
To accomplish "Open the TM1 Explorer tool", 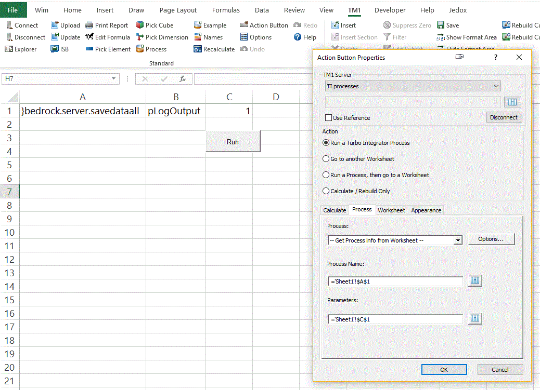I will coord(21,49).
